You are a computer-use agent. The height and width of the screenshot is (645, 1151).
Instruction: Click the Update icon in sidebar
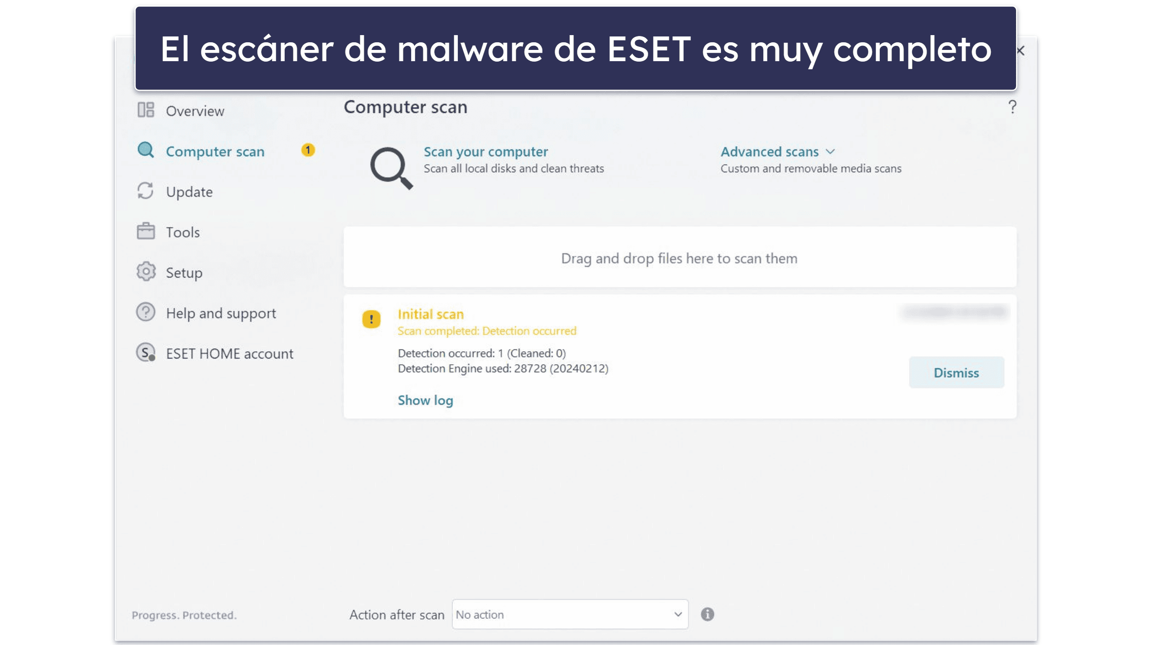[146, 191]
